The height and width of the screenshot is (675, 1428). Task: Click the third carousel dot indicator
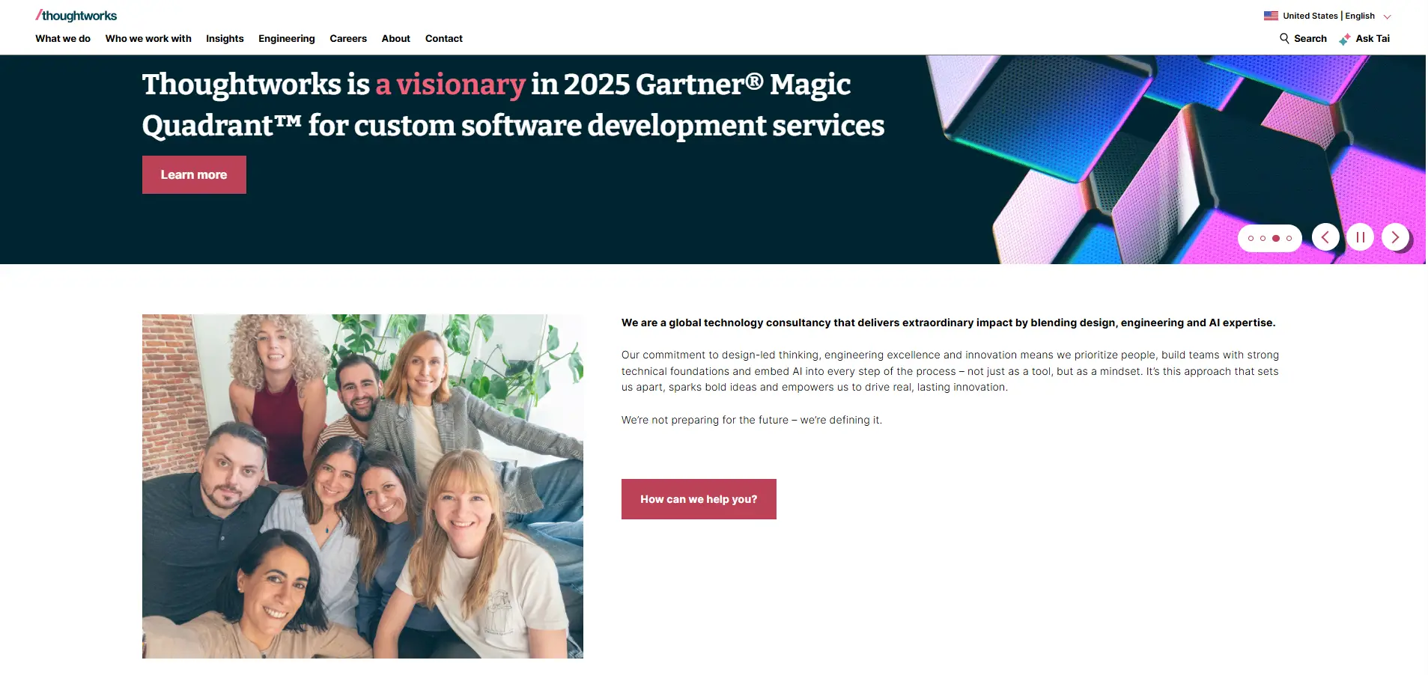point(1275,238)
